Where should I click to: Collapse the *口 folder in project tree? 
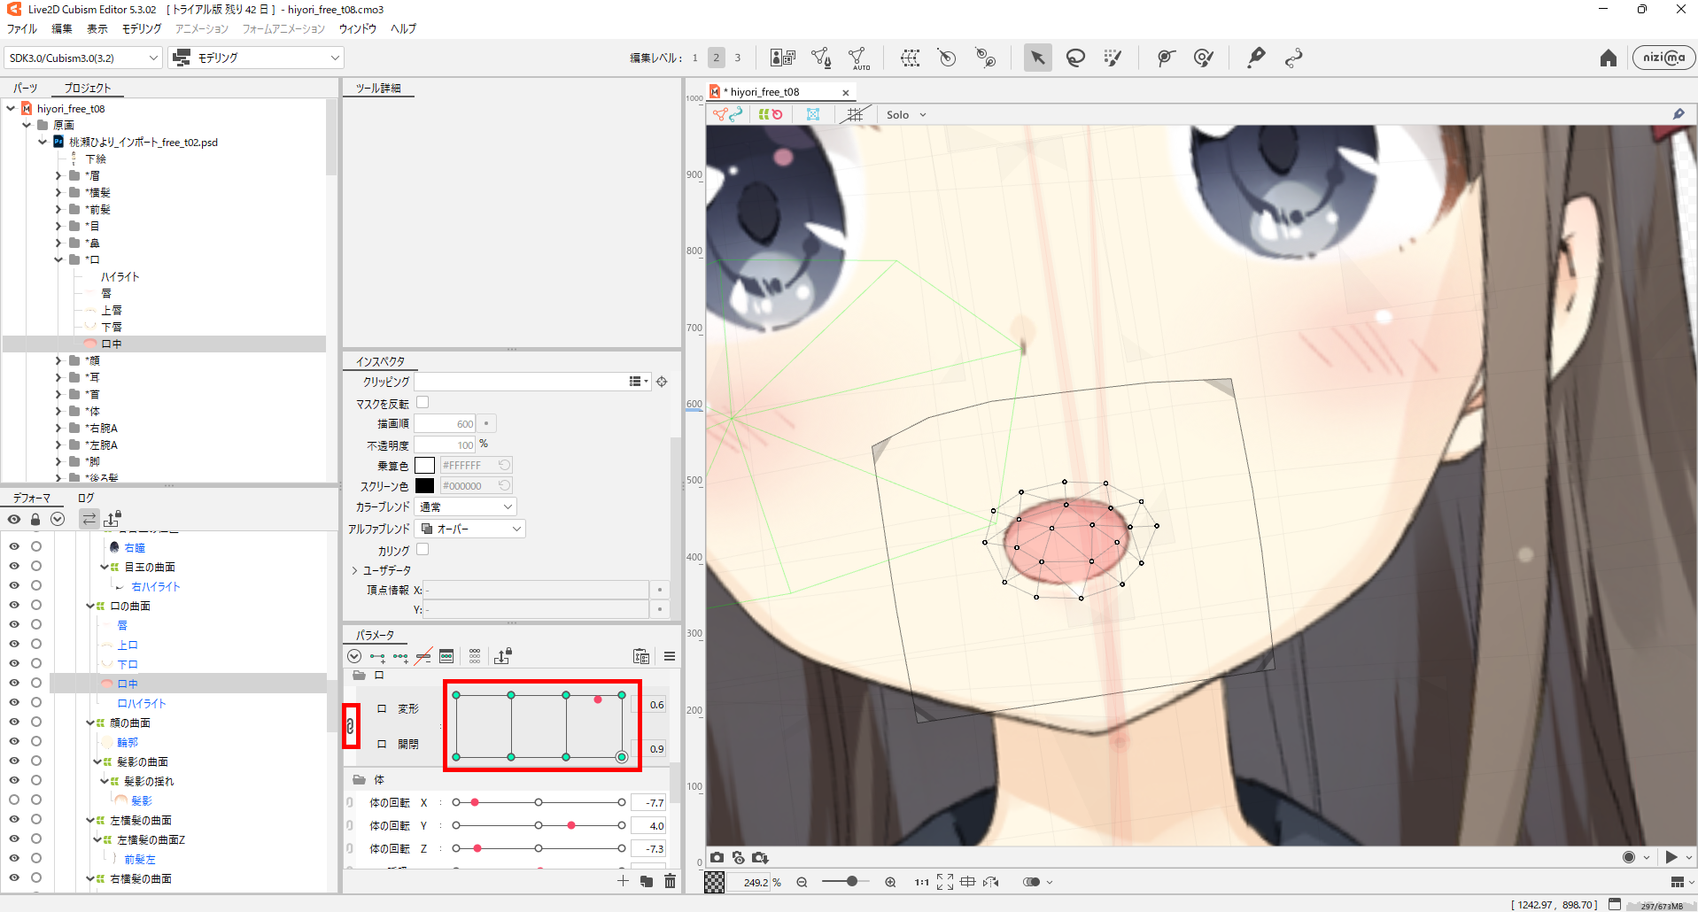(x=58, y=260)
